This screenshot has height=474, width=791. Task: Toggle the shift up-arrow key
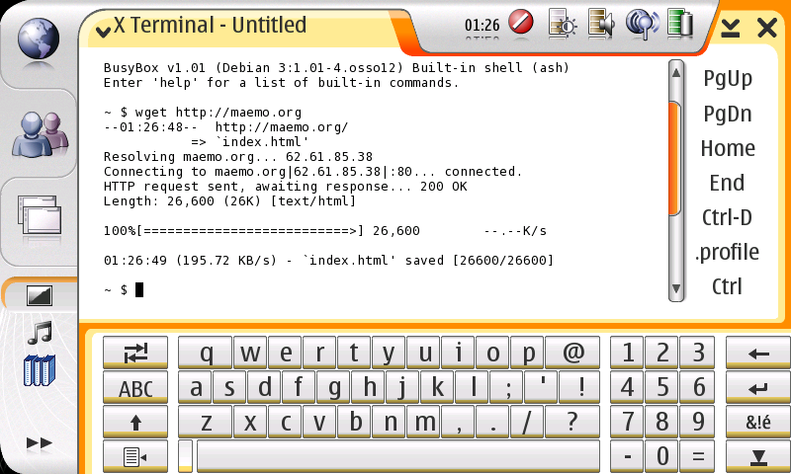[135, 422]
